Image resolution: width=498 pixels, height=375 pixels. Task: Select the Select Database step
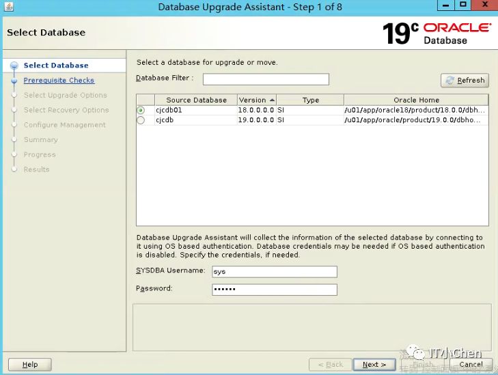click(x=56, y=66)
